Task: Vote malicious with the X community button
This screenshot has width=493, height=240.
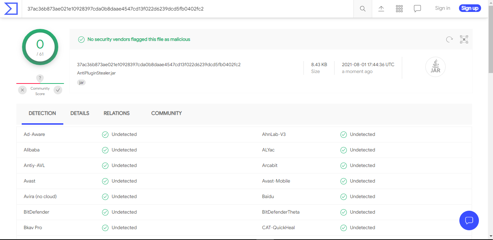Action: [x=22, y=90]
